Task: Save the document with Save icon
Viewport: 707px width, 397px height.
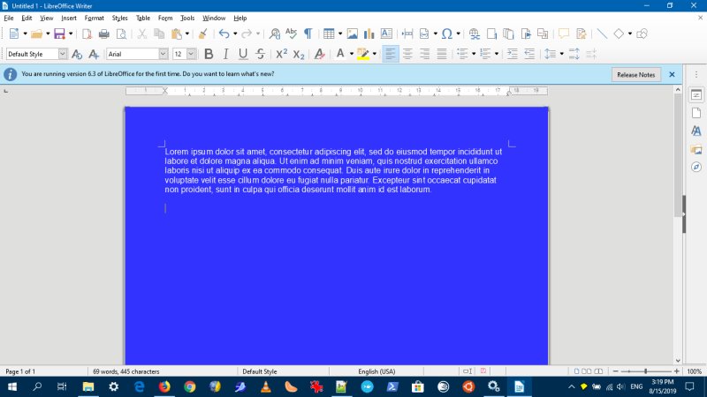Action: 59,34
